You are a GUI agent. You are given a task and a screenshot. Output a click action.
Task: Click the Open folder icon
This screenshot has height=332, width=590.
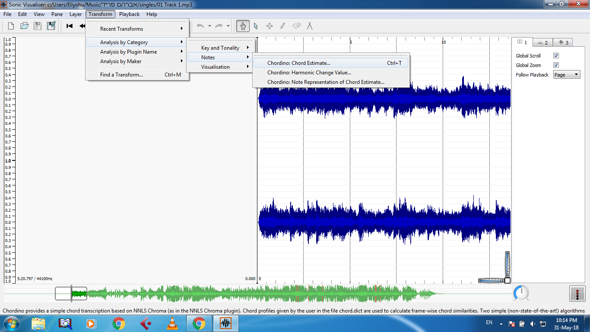coord(24,26)
